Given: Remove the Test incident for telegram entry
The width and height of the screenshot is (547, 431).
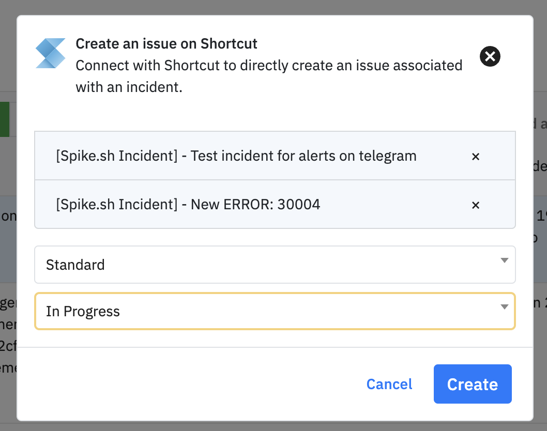Looking at the screenshot, I should 476,156.
